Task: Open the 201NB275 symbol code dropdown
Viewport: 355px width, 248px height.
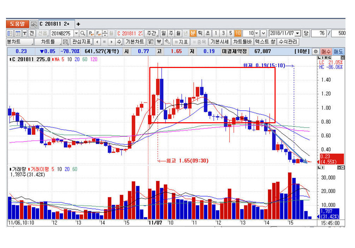Action: (76, 33)
